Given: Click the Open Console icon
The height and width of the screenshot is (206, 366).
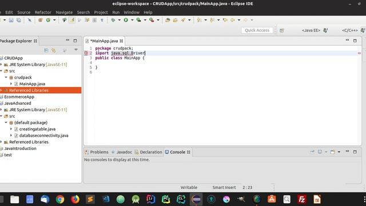Looking at the screenshot, I should 333,152.
